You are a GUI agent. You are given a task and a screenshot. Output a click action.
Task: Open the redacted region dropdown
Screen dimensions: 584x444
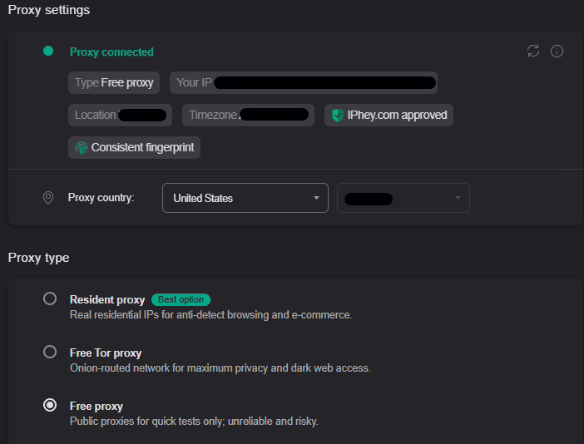tap(403, 198)
